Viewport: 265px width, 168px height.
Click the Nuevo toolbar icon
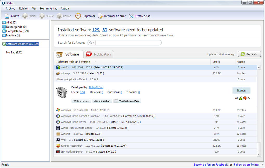coord(7,16)
